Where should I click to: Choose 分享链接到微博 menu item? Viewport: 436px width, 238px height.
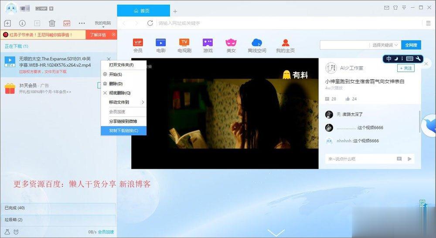tap(123, 121)
